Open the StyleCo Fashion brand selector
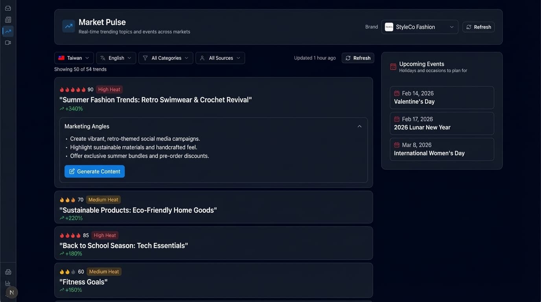Viewport: 541px width, 302px height. coord(420,27)
